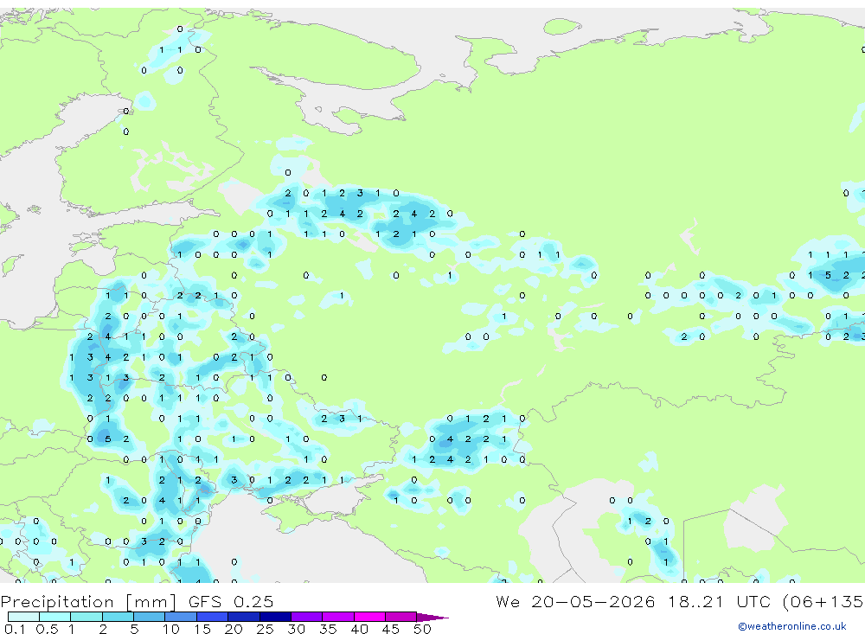
Task: Click the above-50 mm arrow tip of legend
Action: pyautogui.click(x=432, y=618)
